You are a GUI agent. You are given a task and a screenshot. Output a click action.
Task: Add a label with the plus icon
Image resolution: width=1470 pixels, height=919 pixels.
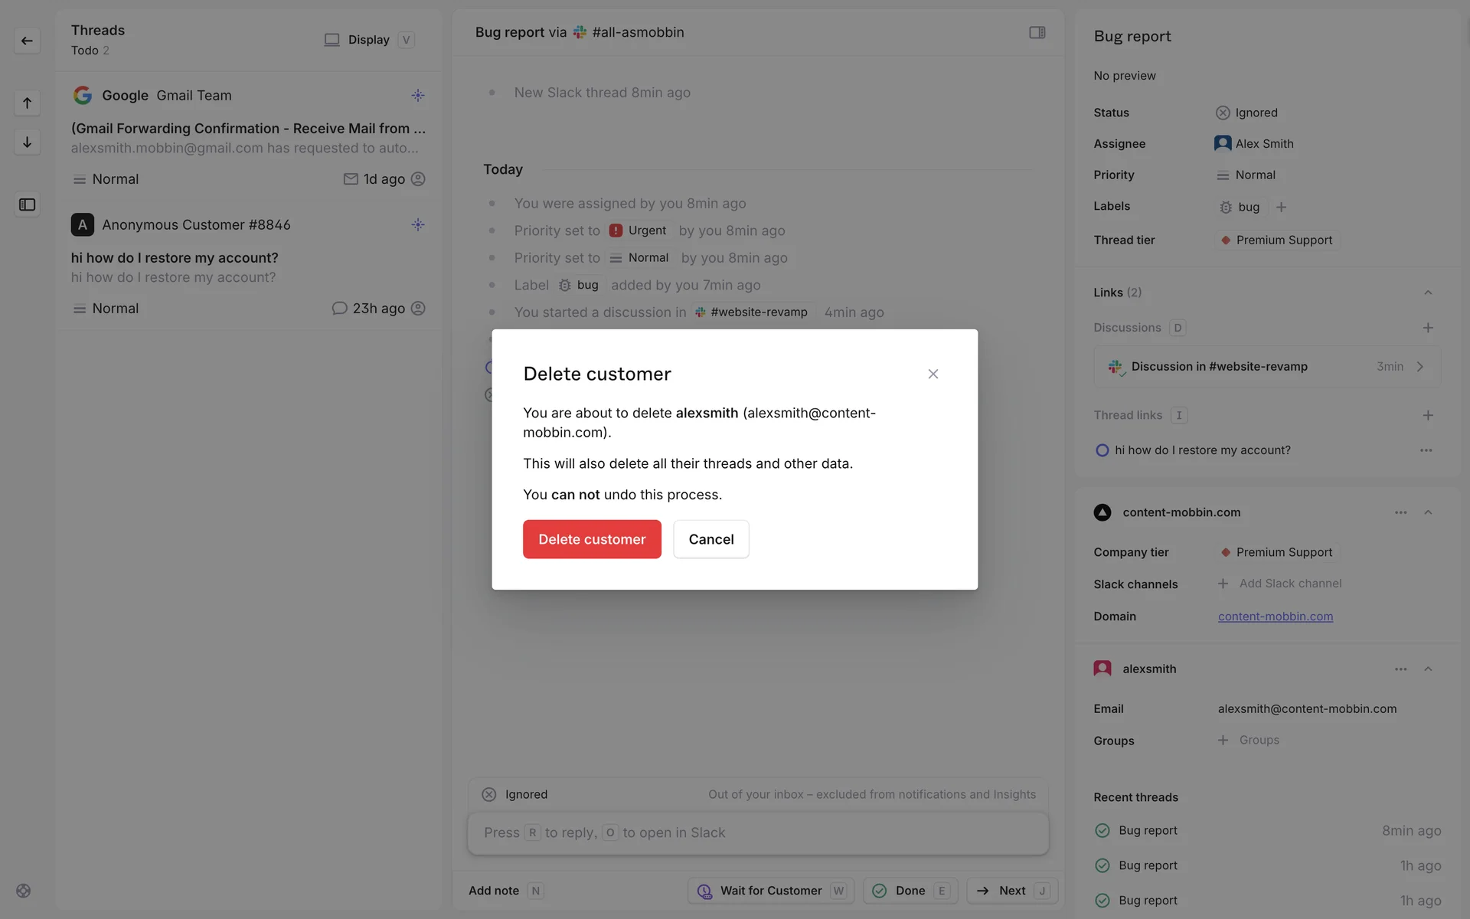pos(1281,207)
